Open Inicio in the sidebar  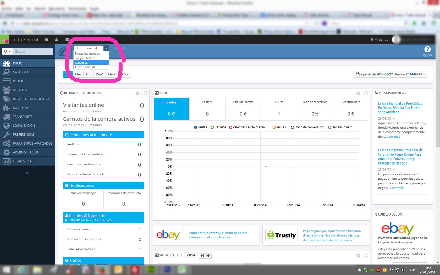[x=27, y=63]
